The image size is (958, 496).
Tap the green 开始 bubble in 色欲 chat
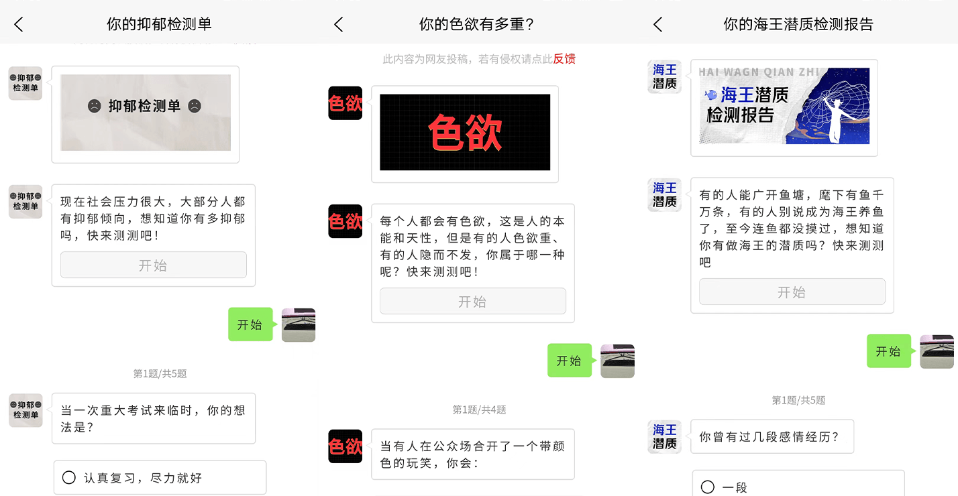click(x=570, y=361)
